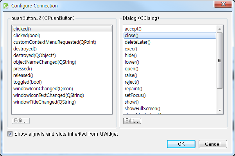Select the accept() slot
235x156 pixels.
[x=133, y=29]
